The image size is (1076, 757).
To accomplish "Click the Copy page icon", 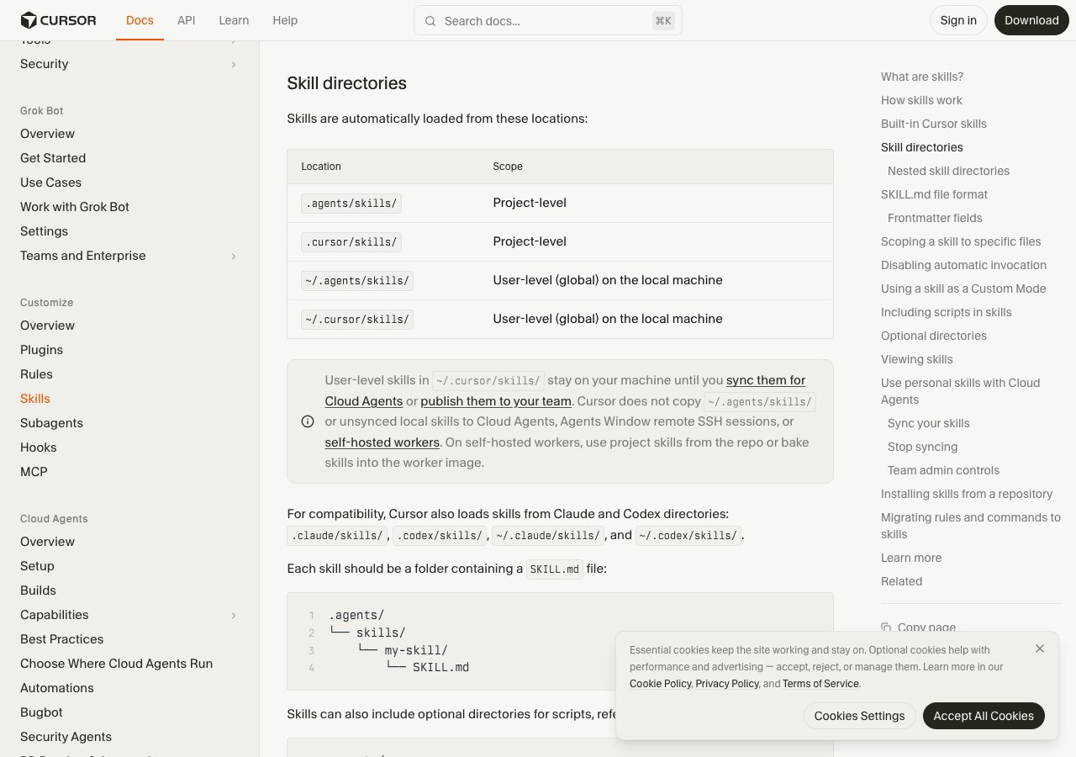I will tap(886, 627).
